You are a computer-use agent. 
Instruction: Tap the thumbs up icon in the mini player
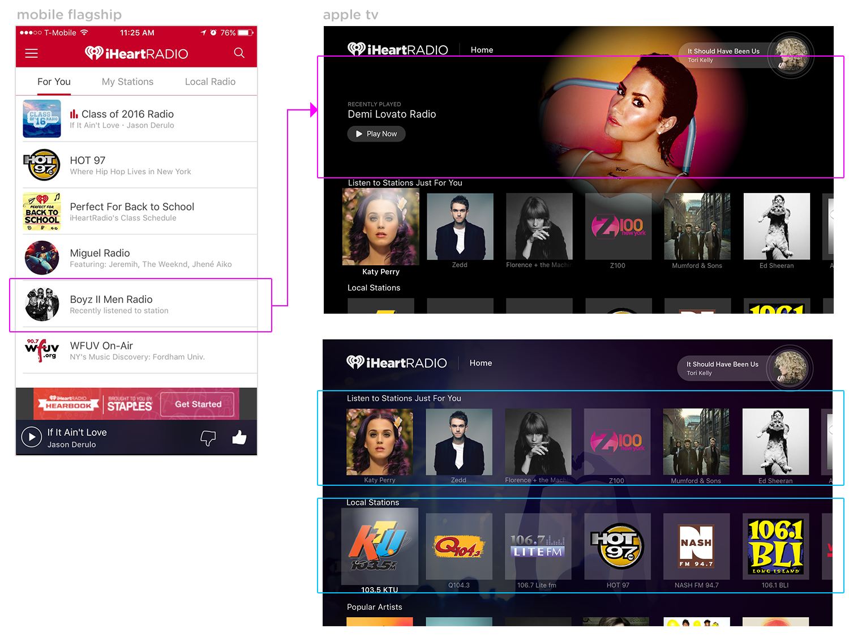coord(239,437)
